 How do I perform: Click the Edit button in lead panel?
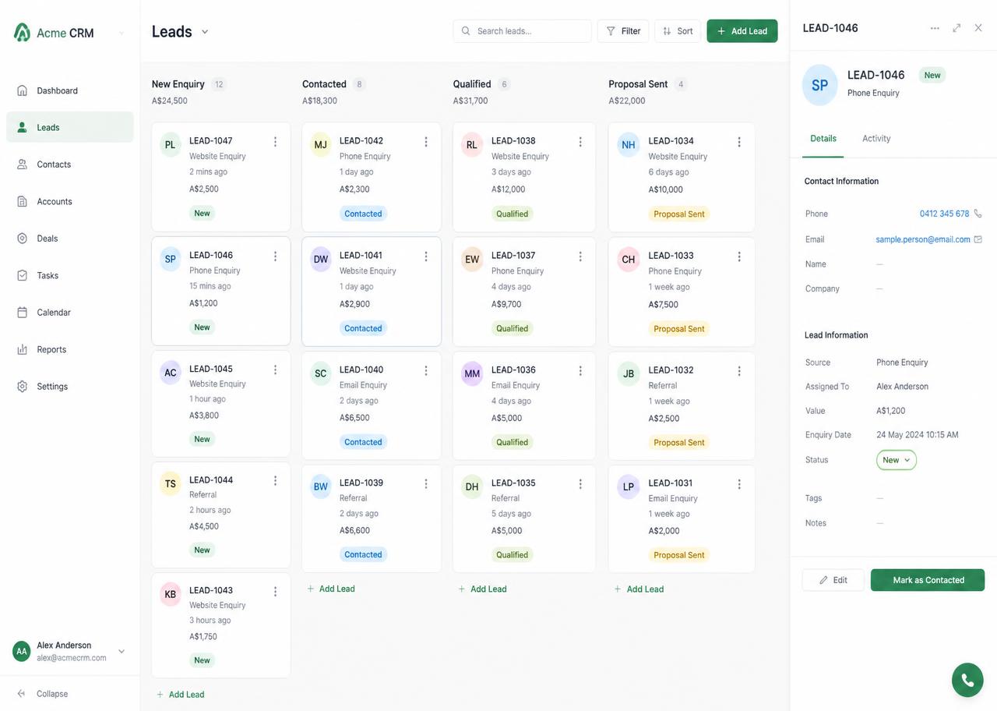833,580
